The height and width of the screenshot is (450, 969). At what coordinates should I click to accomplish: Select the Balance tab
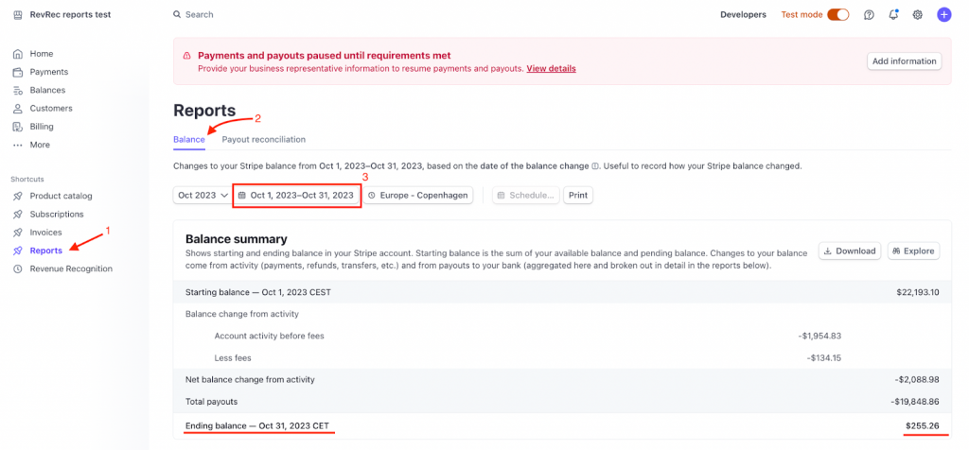[188, 139]
